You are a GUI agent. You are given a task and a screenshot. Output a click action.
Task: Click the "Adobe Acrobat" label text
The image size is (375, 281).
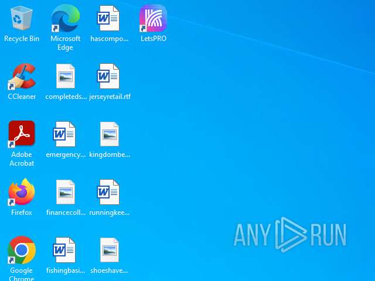22,159
